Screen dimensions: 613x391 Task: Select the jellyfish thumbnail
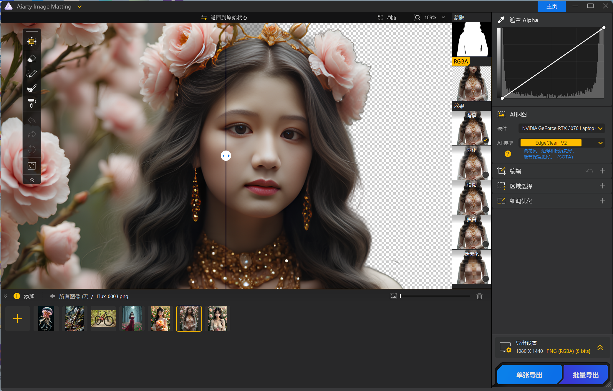click(46, 319)
